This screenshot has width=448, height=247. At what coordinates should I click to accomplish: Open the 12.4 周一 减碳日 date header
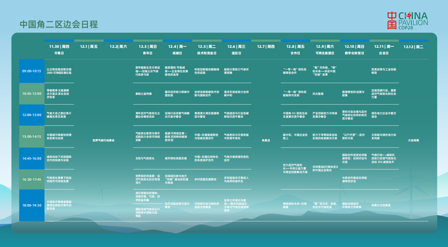(x=177, y=49)
